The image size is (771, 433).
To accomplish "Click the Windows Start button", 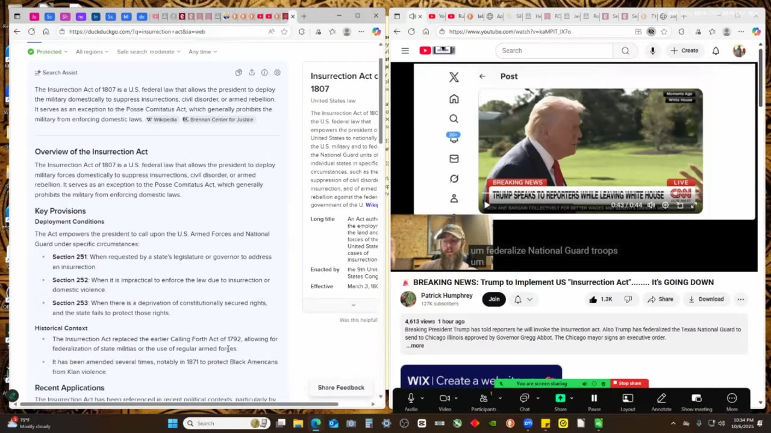I will 172,423.
